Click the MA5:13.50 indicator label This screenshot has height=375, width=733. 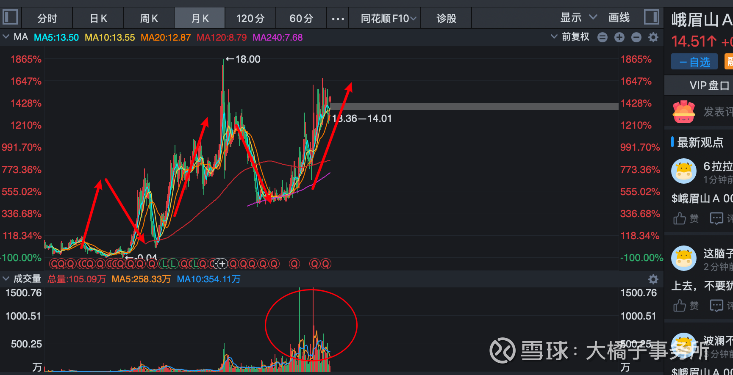56,38
